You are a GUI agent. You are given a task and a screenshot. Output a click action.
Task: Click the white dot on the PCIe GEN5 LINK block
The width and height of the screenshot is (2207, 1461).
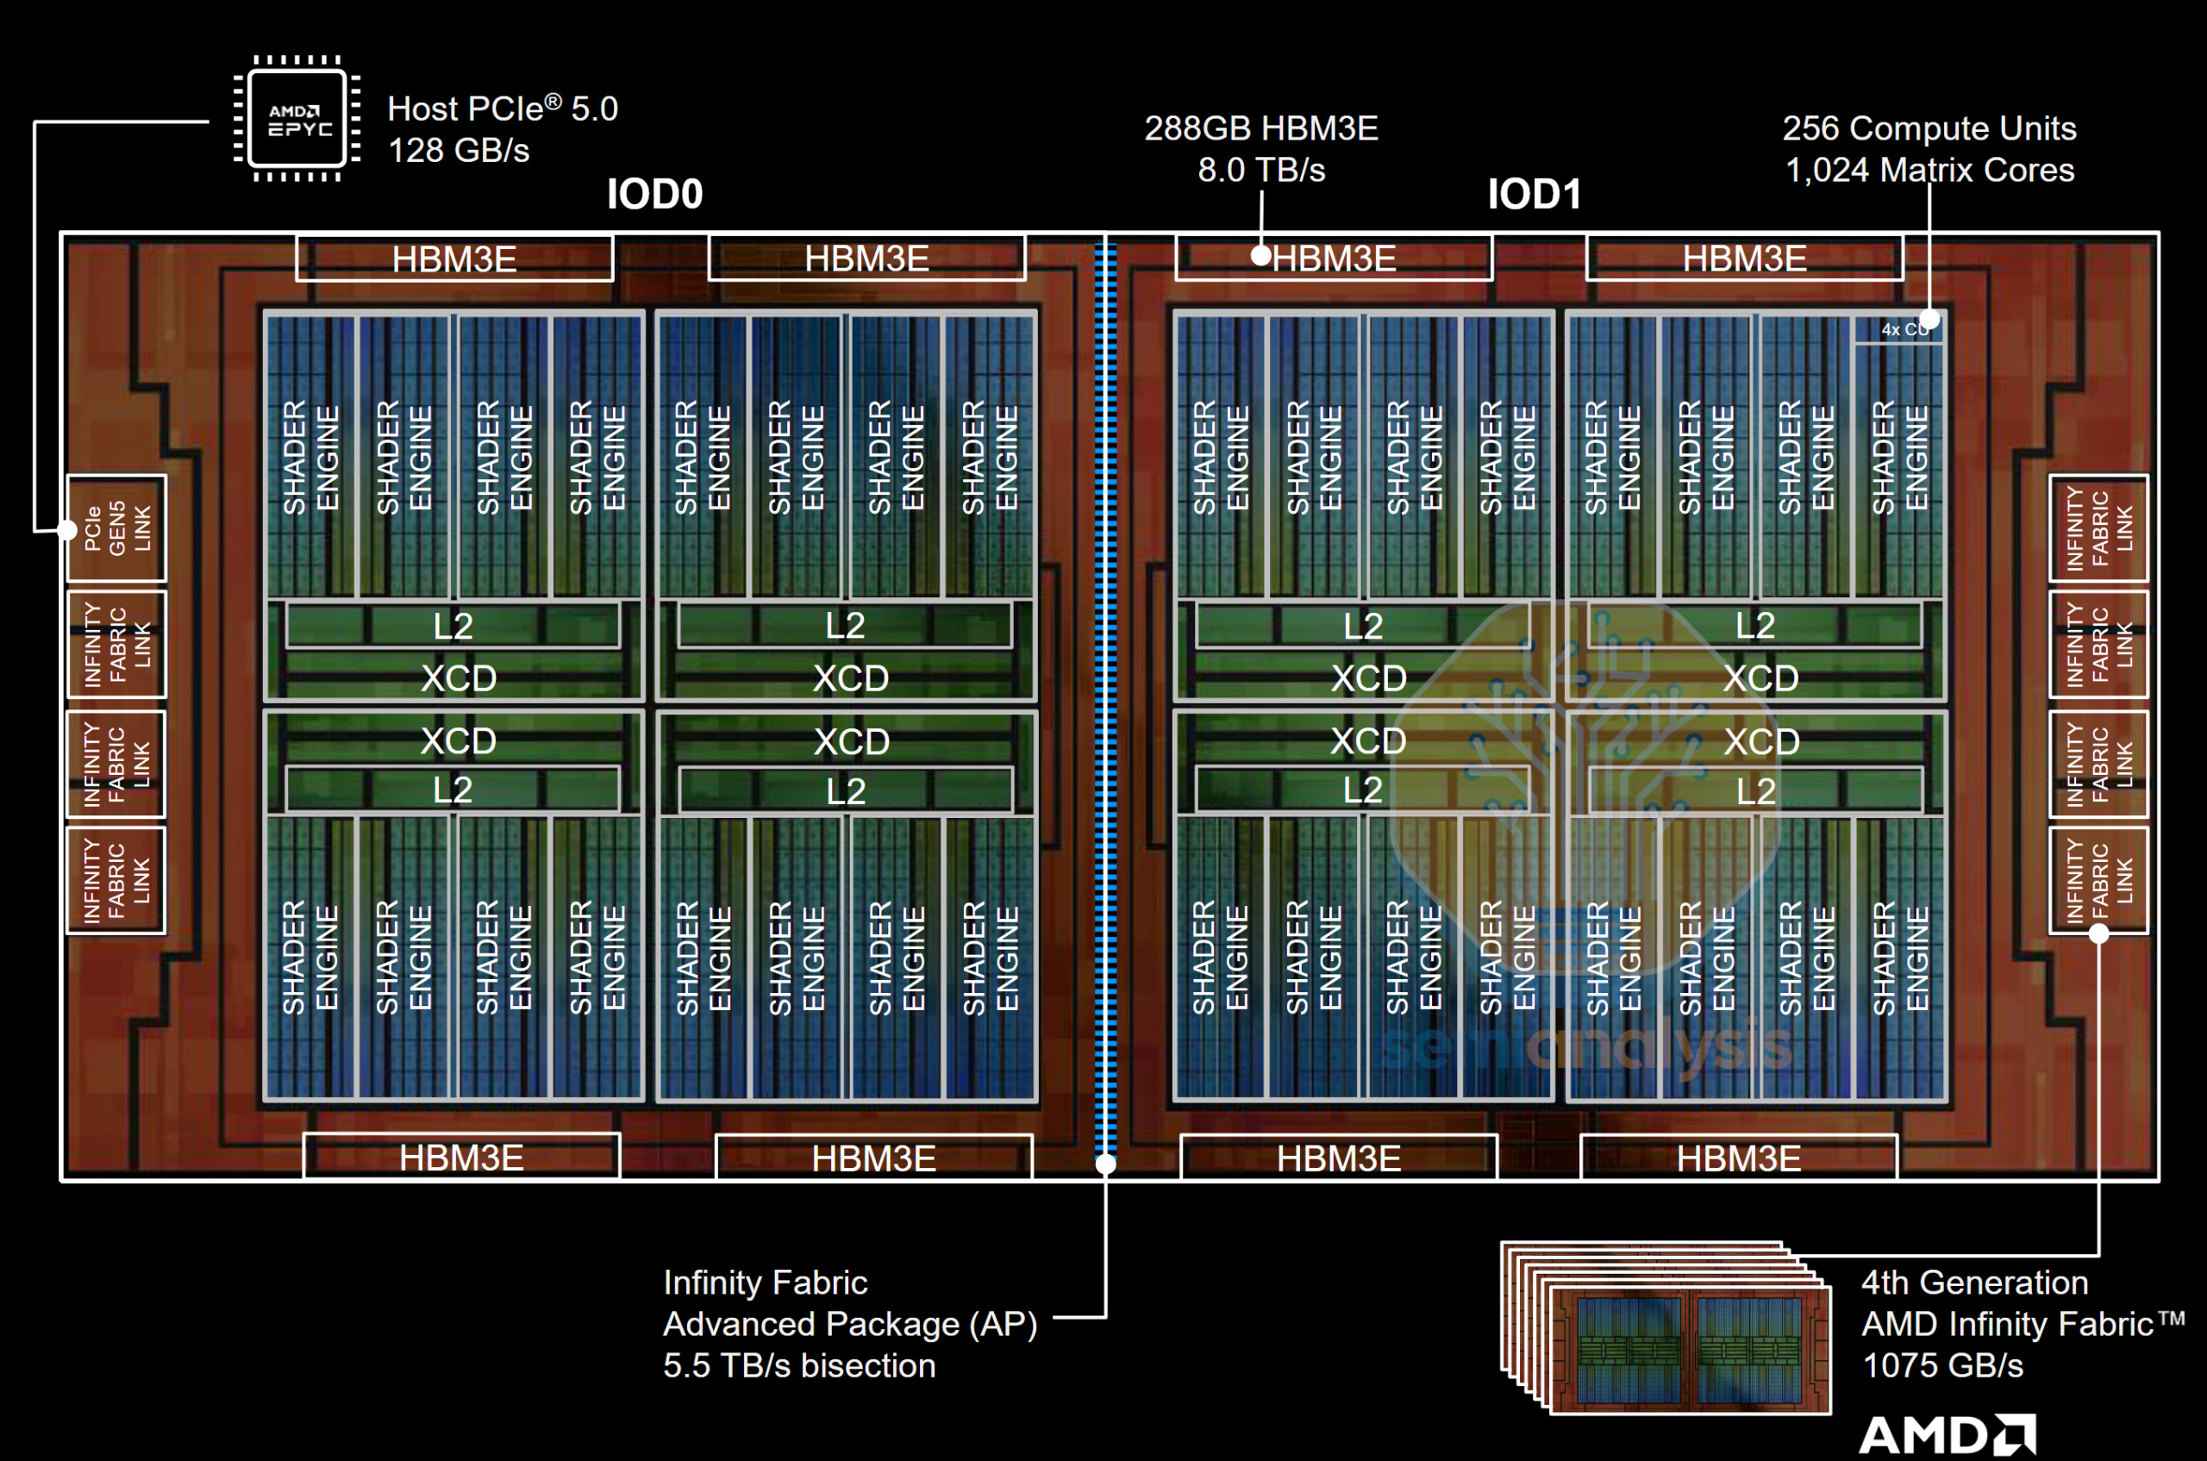coord(67,530)
